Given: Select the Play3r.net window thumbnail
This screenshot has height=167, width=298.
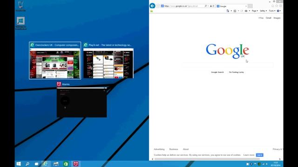Looking at the screenshot, I should (108, 60).
